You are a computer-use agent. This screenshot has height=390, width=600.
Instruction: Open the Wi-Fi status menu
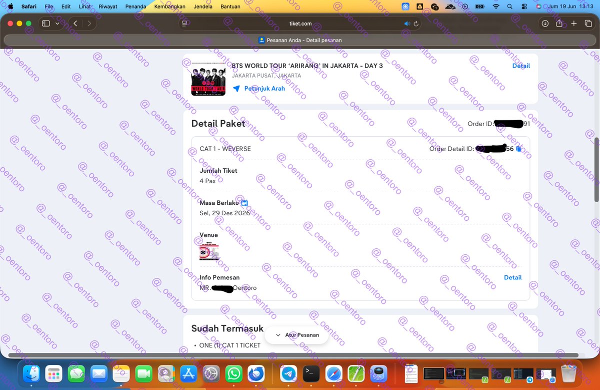coord(496,7)
